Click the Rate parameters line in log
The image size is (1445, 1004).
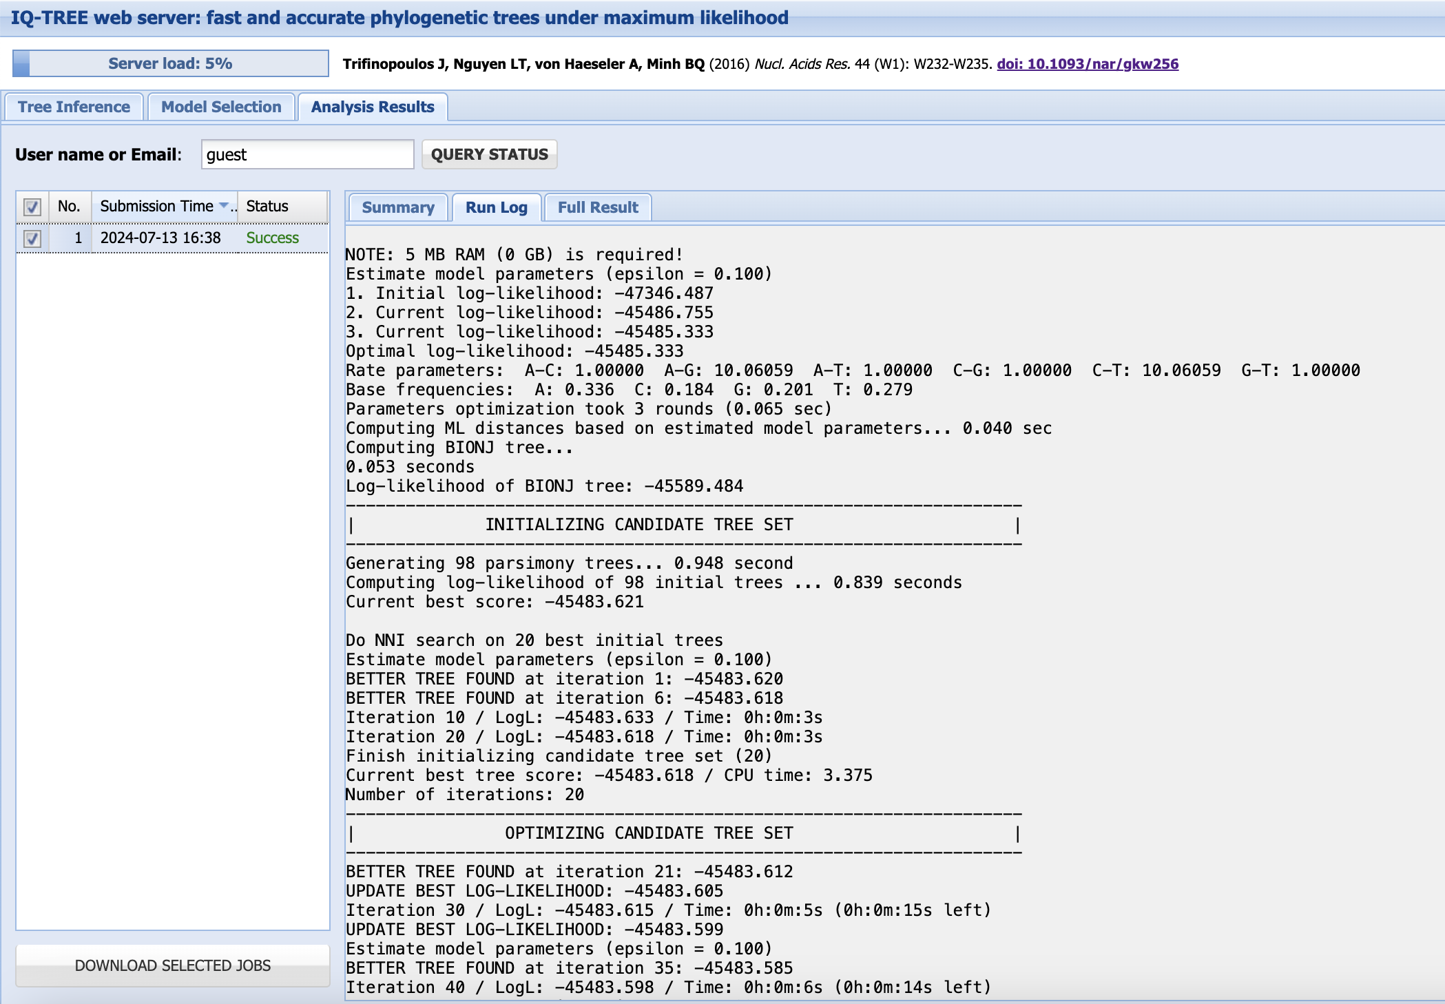coord(853,370)
